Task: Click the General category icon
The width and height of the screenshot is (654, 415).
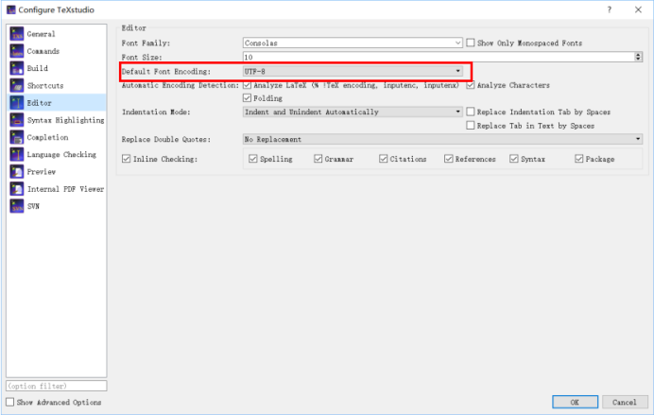Action: 17,34
